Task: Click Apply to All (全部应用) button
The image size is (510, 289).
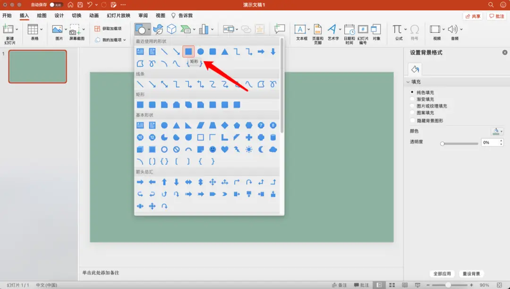Action: coord(442,273)
